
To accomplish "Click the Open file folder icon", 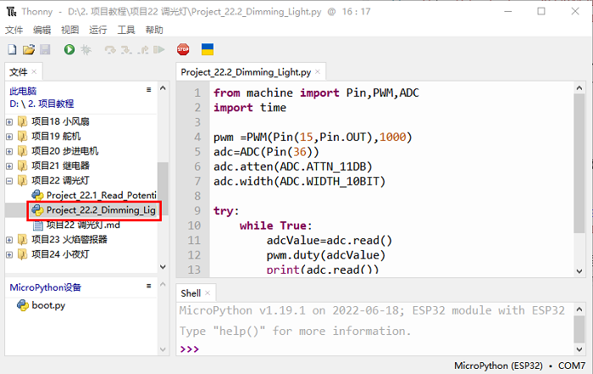I will coord(28,51).
